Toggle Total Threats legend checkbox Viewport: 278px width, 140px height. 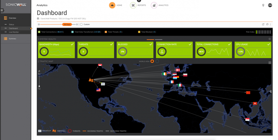[x=106, y=32]
